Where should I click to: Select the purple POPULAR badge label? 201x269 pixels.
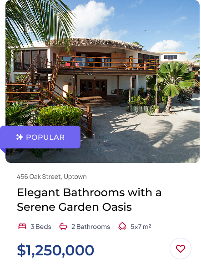pyautogui.click(x=40, y=137)
